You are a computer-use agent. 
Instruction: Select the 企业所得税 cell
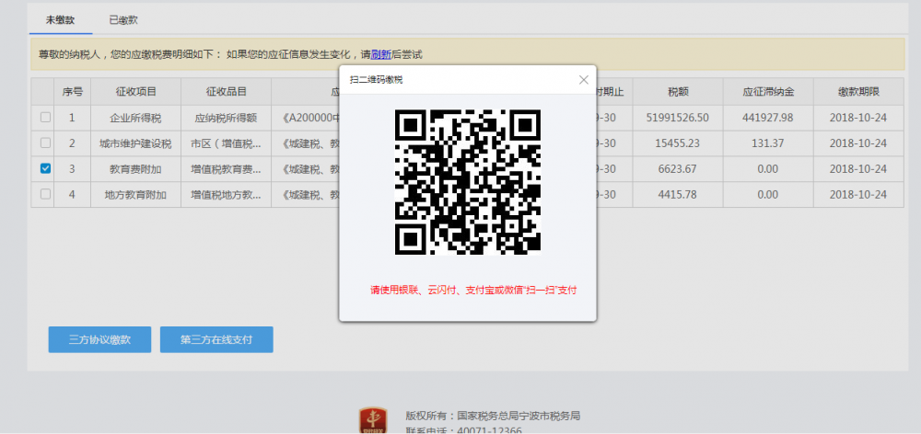click(x=135, y=118)
